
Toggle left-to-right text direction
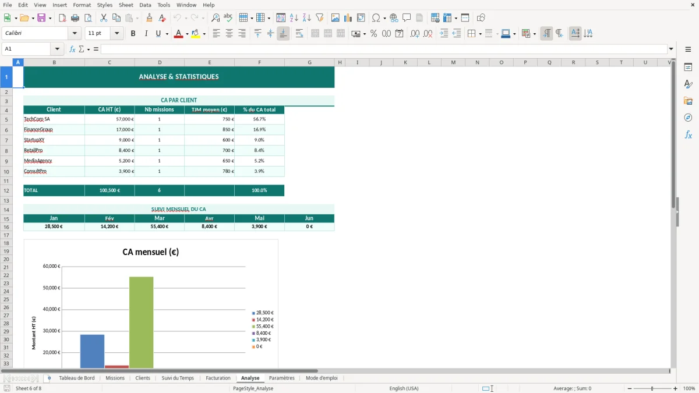point(546,34)
